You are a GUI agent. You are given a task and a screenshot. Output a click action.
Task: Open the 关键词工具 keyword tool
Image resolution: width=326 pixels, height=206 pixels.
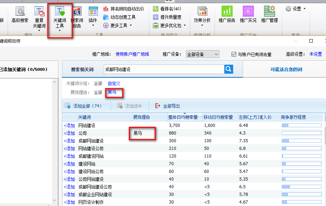60,17
